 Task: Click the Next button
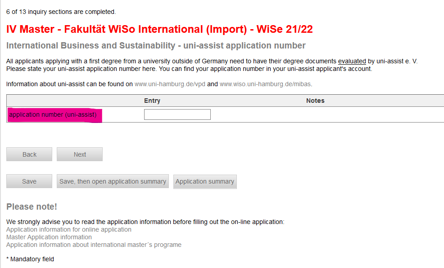point(79,154)
